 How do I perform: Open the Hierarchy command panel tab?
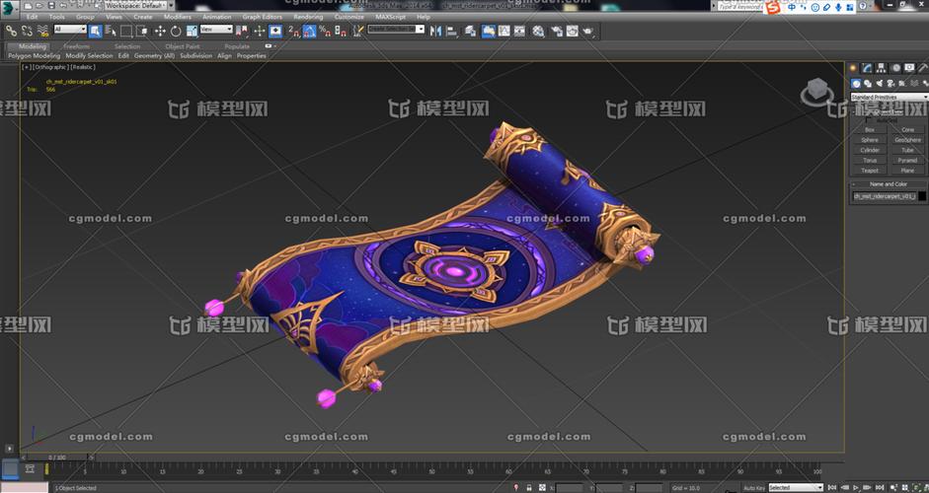881,68
